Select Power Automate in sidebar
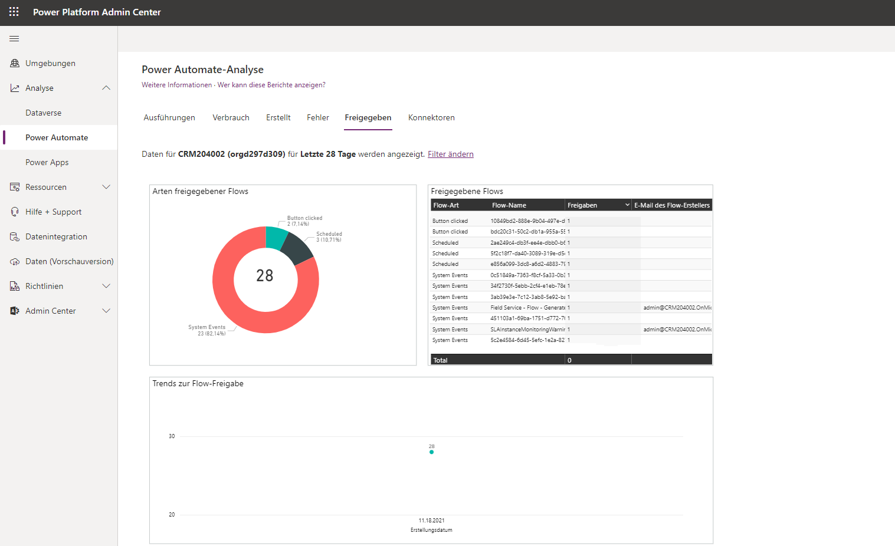895x546 pixels. click(x=57, y=137)
